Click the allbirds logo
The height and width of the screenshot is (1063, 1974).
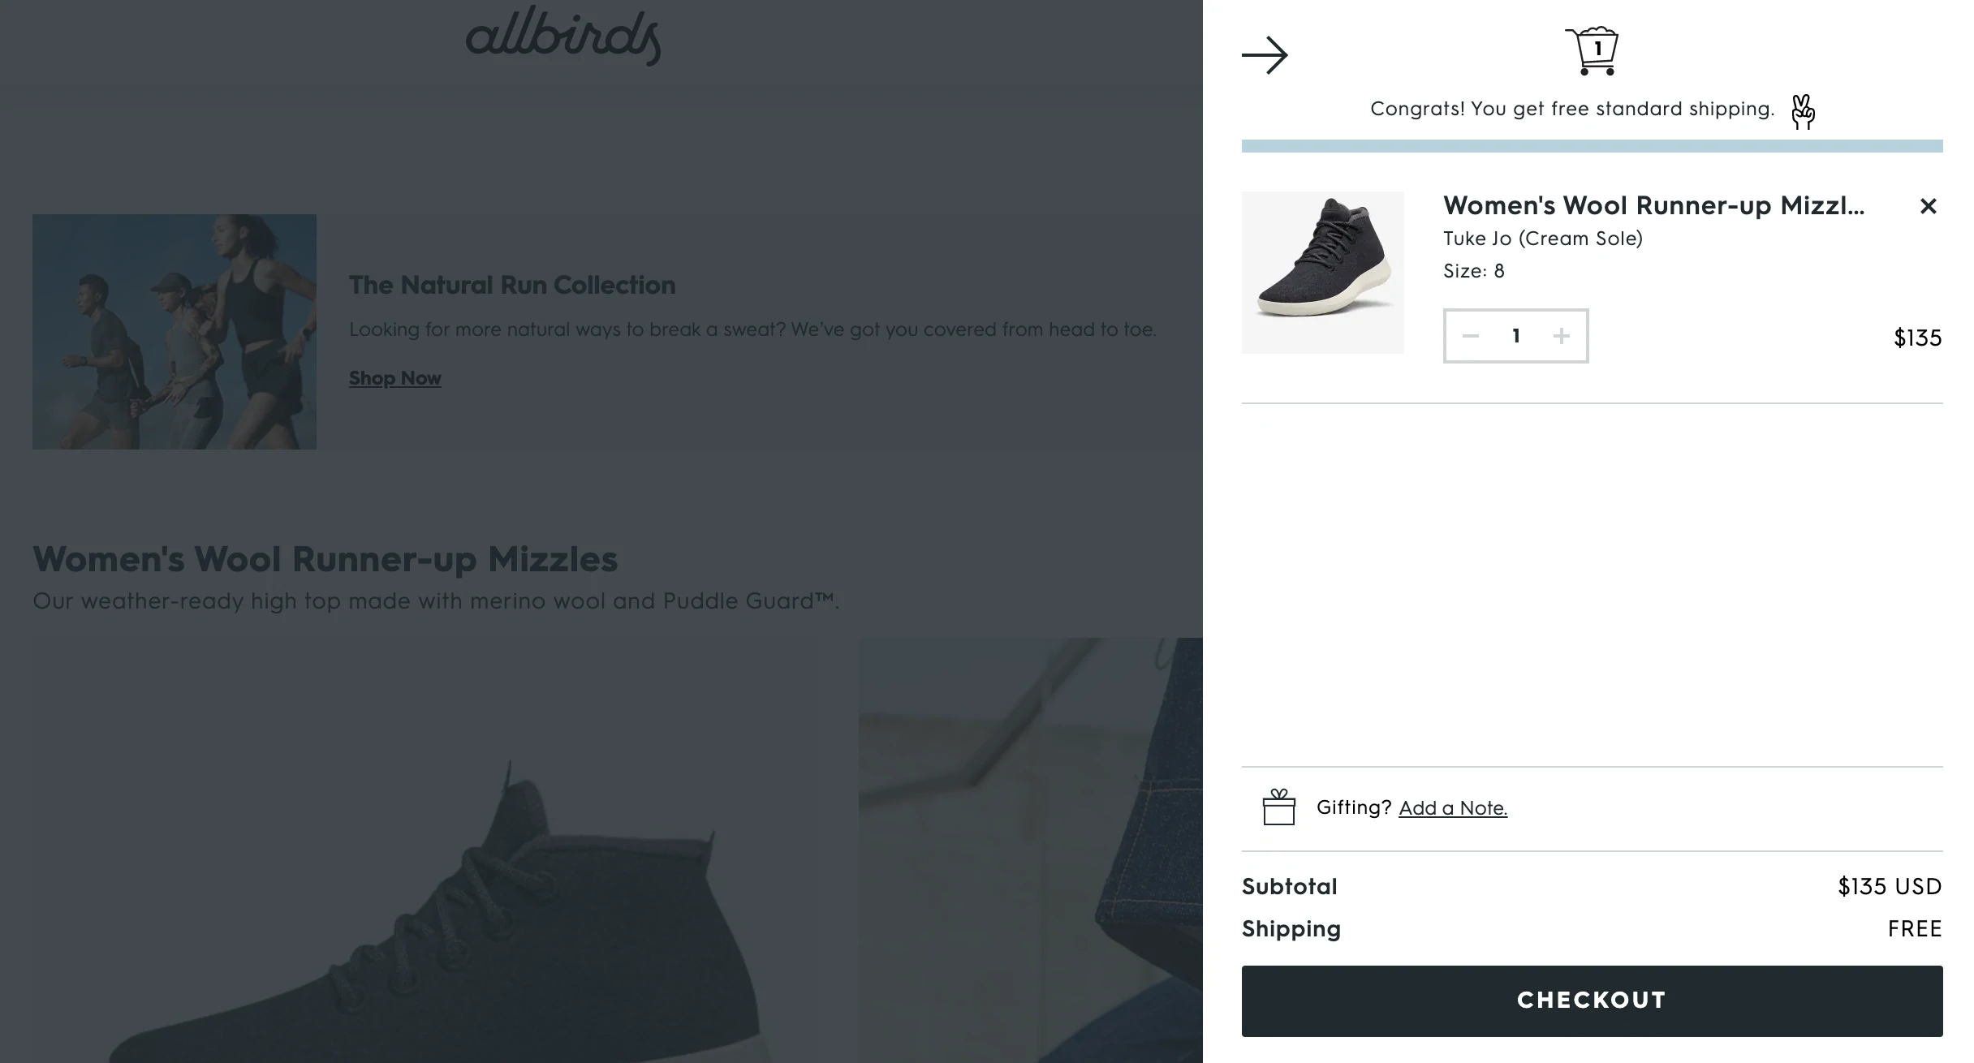pos(563,35)
